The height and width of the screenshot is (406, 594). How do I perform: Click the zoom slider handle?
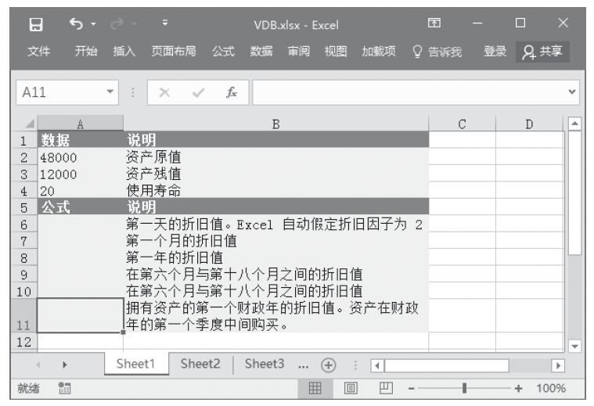466,389
